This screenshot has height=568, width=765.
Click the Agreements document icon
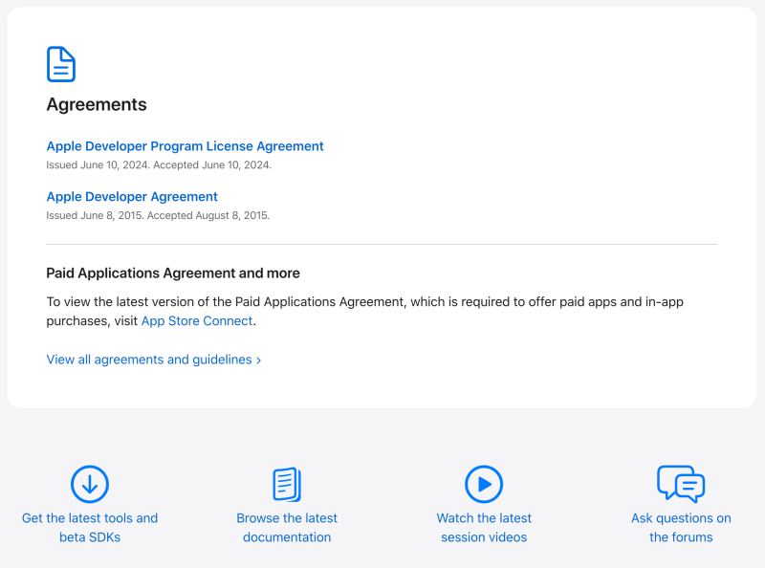(x=61, y=64)
